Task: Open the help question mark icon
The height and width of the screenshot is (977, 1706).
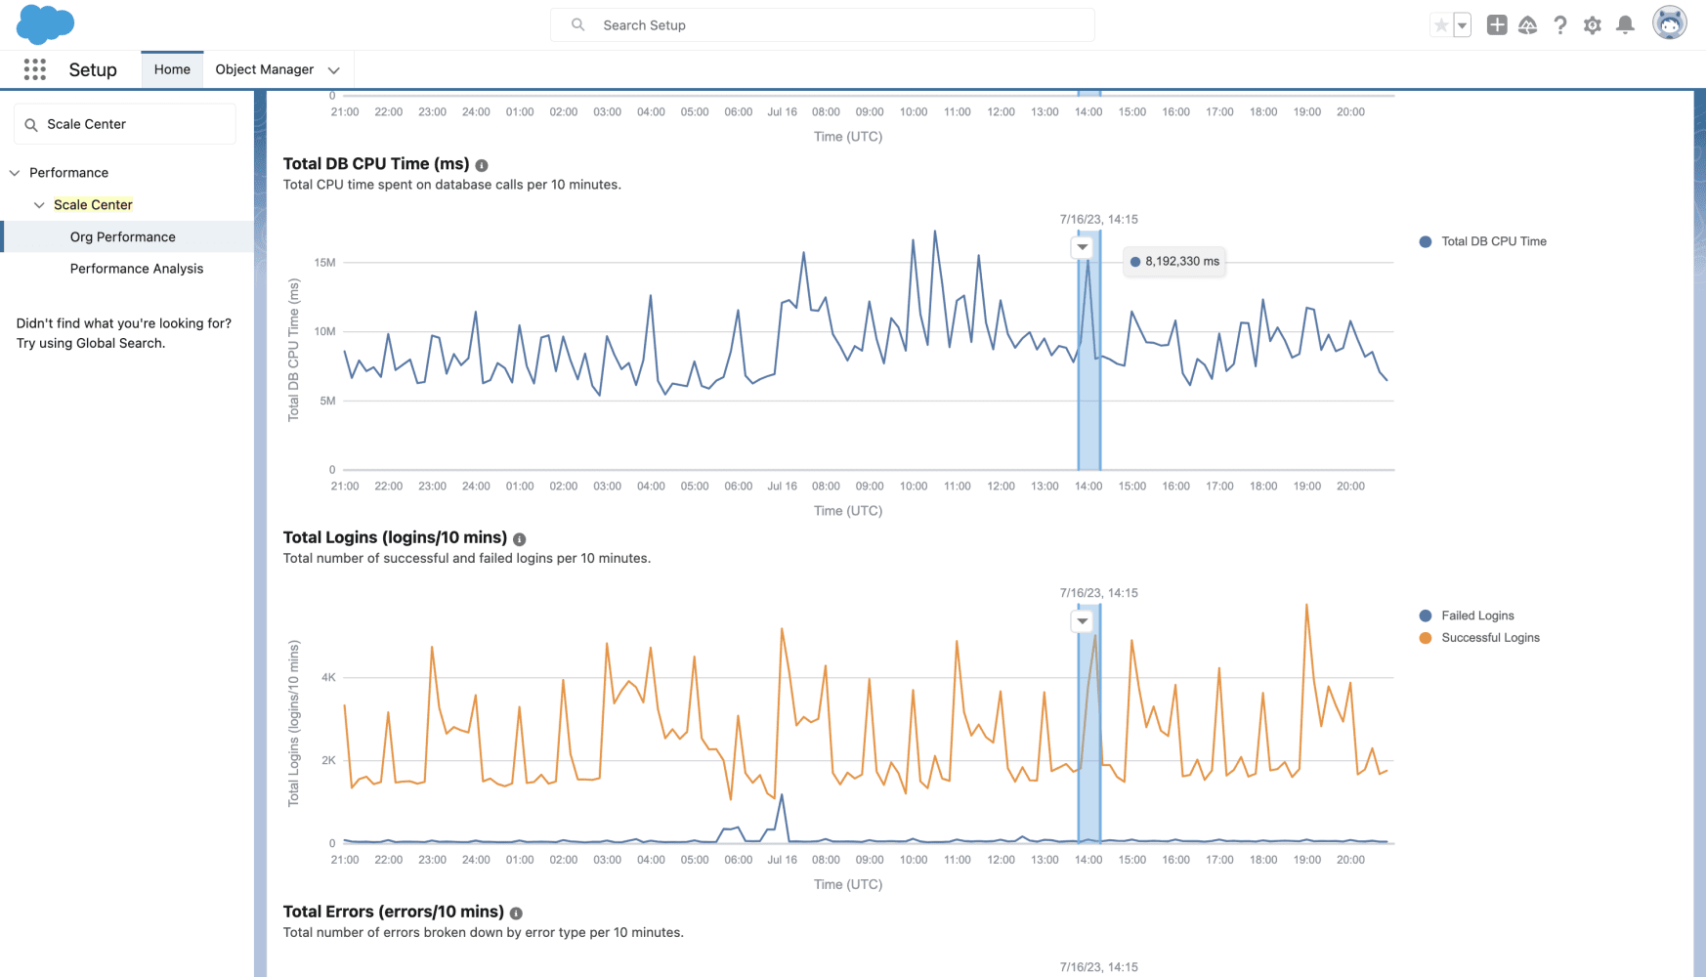Action: pos(1560,25)
